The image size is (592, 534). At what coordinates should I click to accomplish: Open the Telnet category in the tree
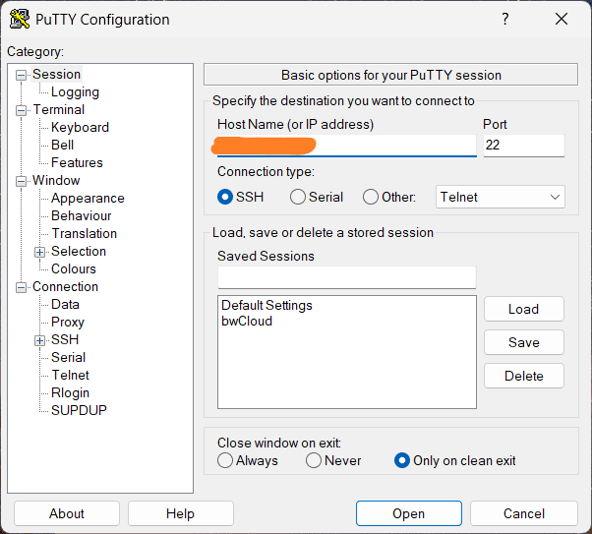click(x=70, y=376)
